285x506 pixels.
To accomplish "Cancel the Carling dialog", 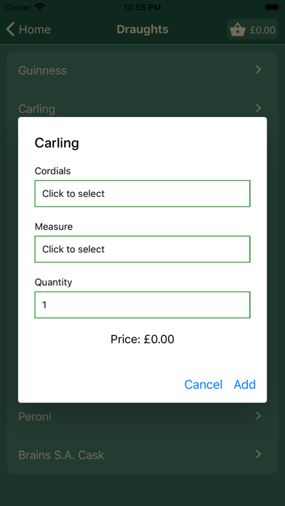I will 204,385.
